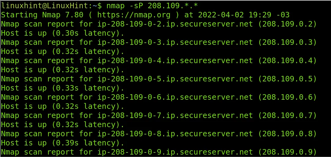This screenshot has width=331, height=157.
Task: Click hostname ip-208-109-0-5.ip.secureserver.net
Action: click(175, 79)
